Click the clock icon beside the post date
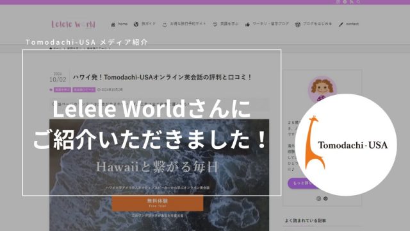The width and height of the screenshot is (410, 231). (99, 90)
